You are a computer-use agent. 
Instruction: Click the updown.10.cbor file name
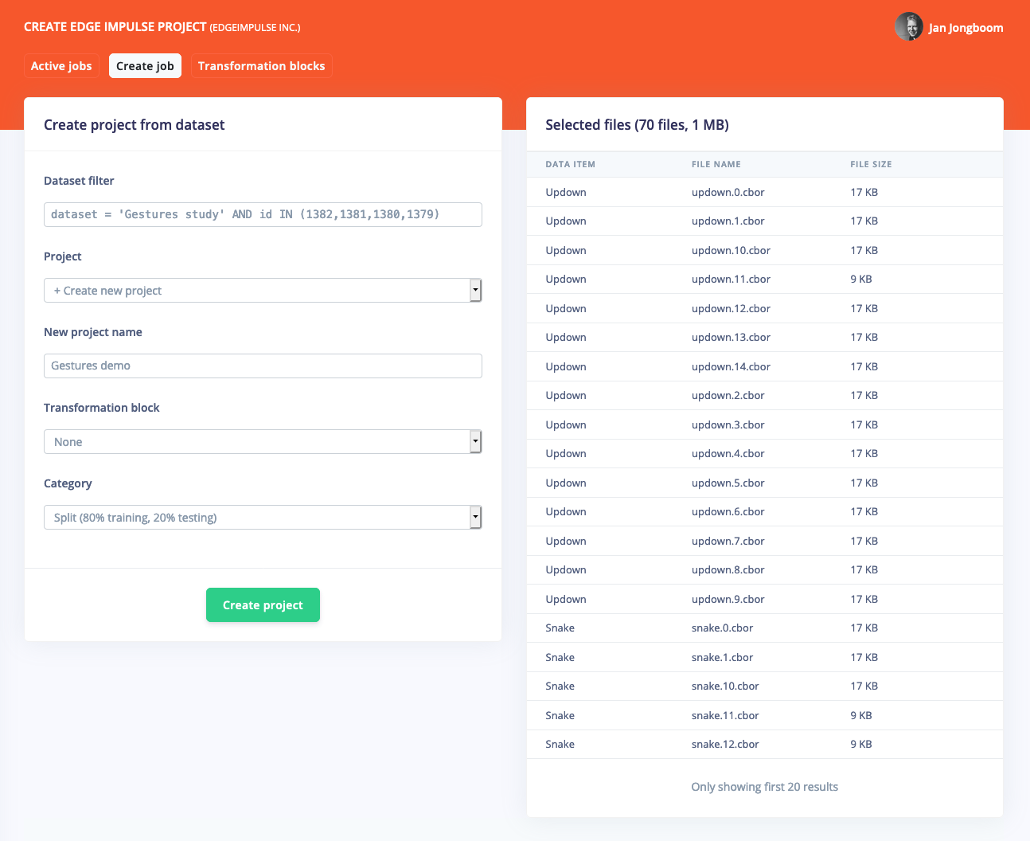[731, 250]
